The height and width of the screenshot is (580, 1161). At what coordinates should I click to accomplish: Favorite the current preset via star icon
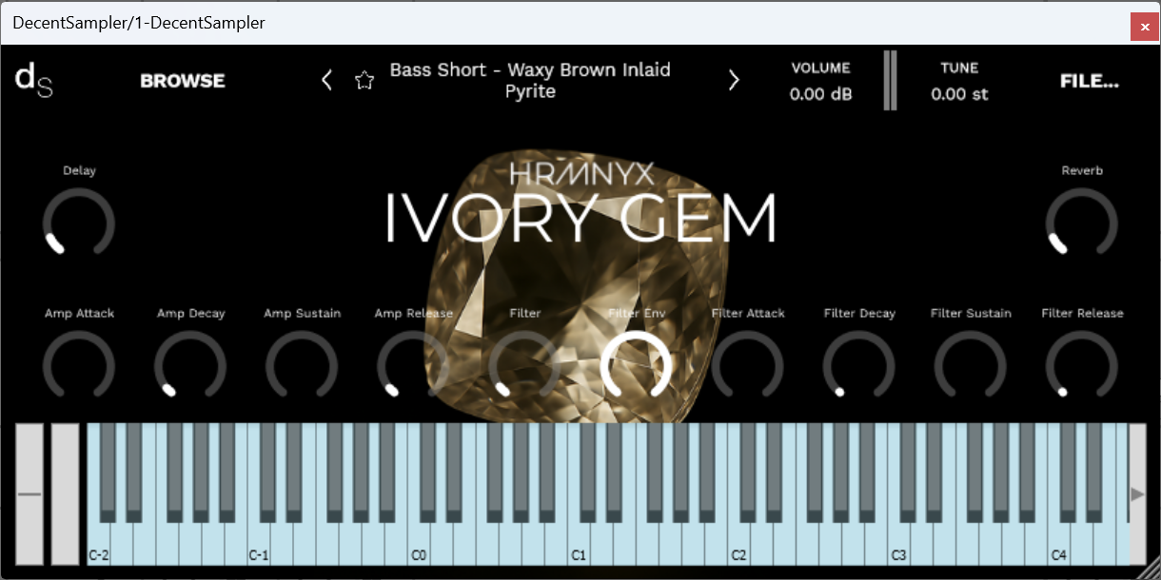tap(364, 80)
